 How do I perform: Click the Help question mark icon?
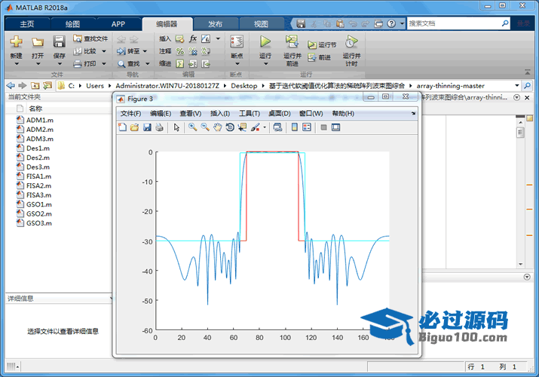pyautogui.click(x=391, y=23)
